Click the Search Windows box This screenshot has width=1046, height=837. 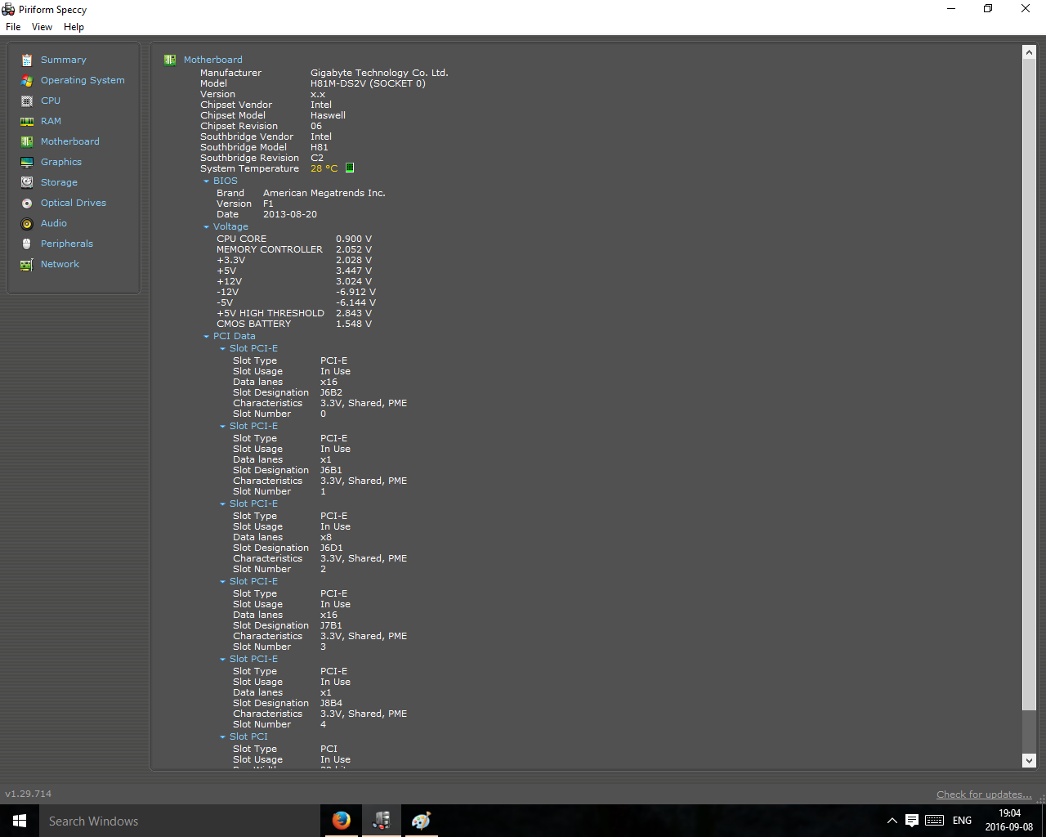point(180,821)
